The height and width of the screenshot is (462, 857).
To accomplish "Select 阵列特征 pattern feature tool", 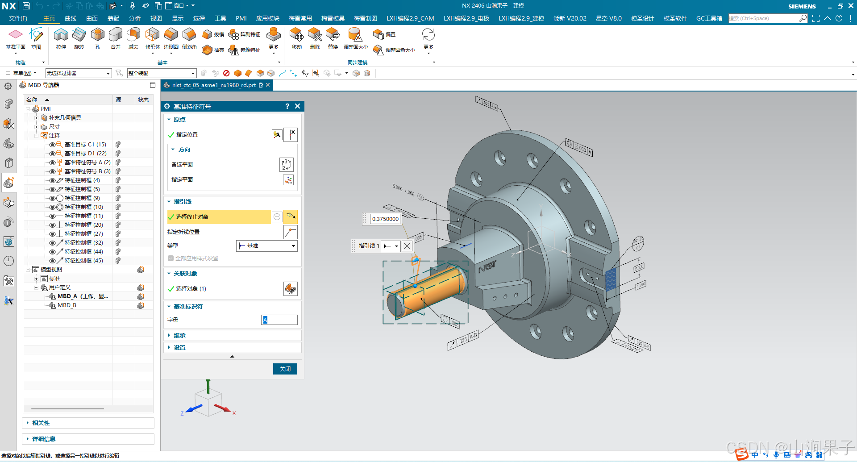I will pyautogui.click(x=244, y=34).
